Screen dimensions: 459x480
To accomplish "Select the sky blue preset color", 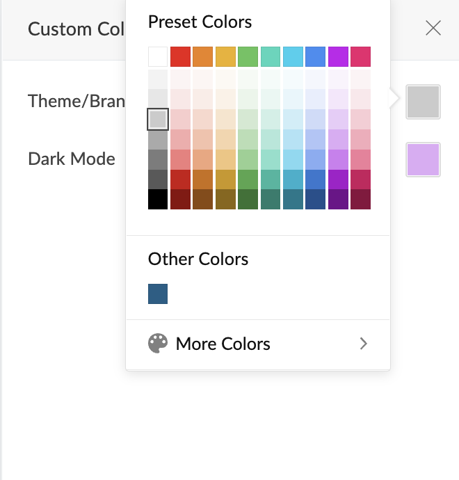I will tap(293, 56).
